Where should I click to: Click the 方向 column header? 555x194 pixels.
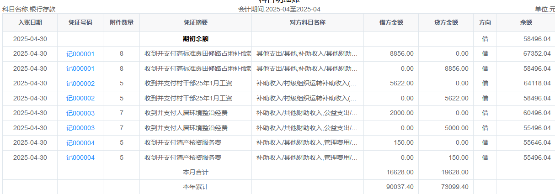[485, 22]
